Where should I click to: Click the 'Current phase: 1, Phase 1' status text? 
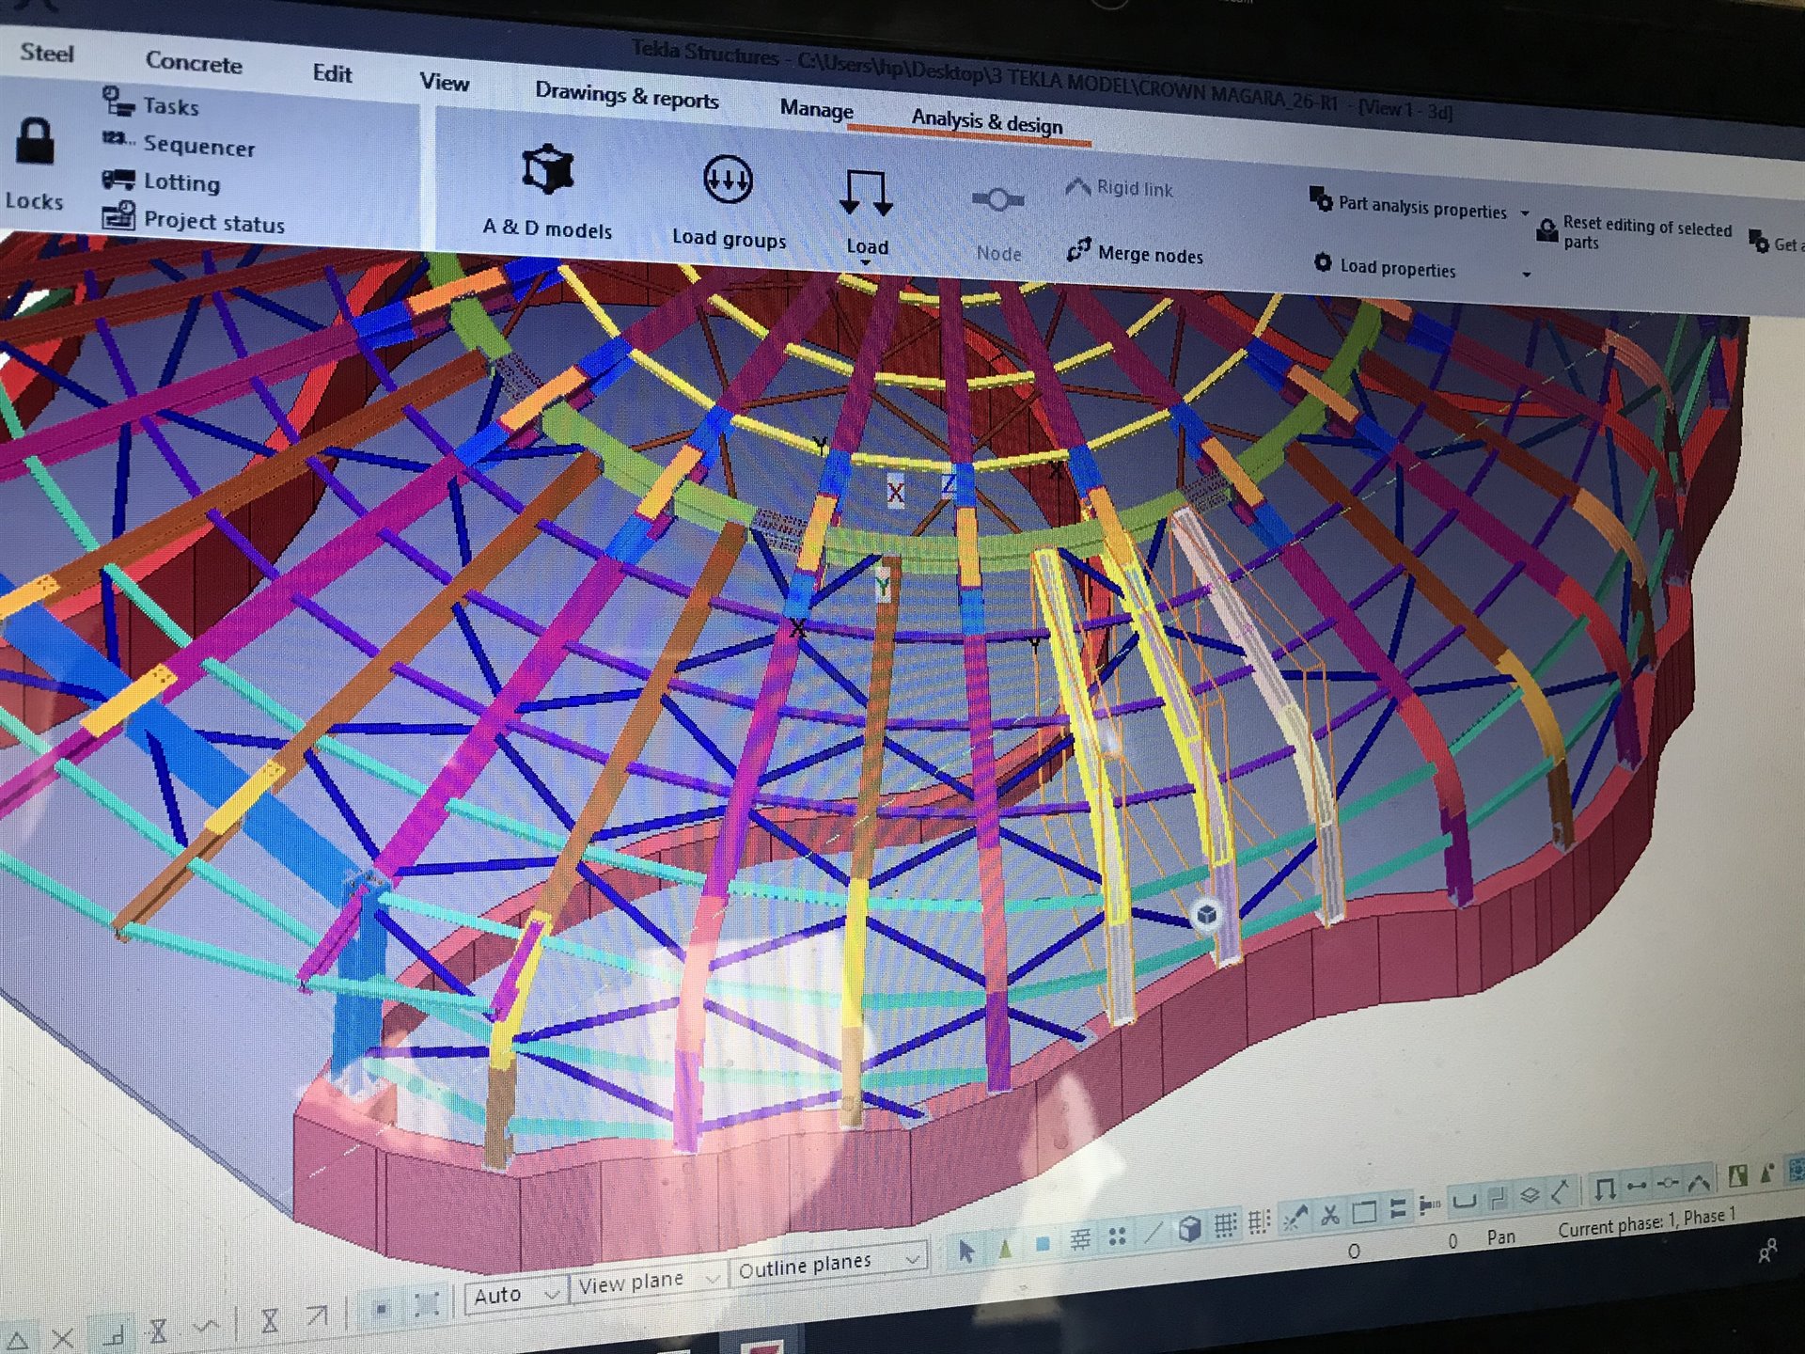[1647, 1221]
